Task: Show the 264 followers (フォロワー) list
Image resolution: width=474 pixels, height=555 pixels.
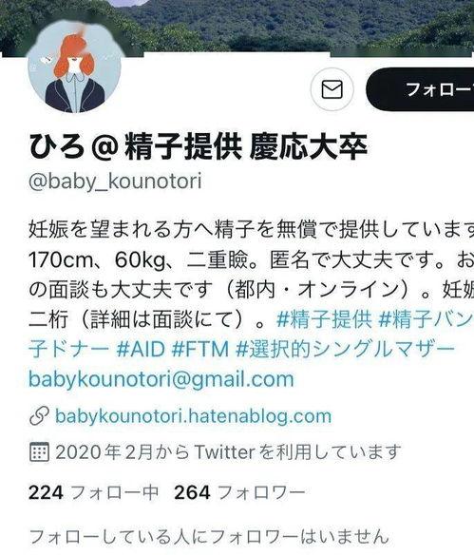Action: pos(239,492)
